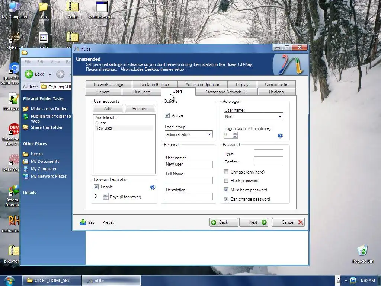
Task: Uncheck Must have password
Action: [x=226, y=190]
